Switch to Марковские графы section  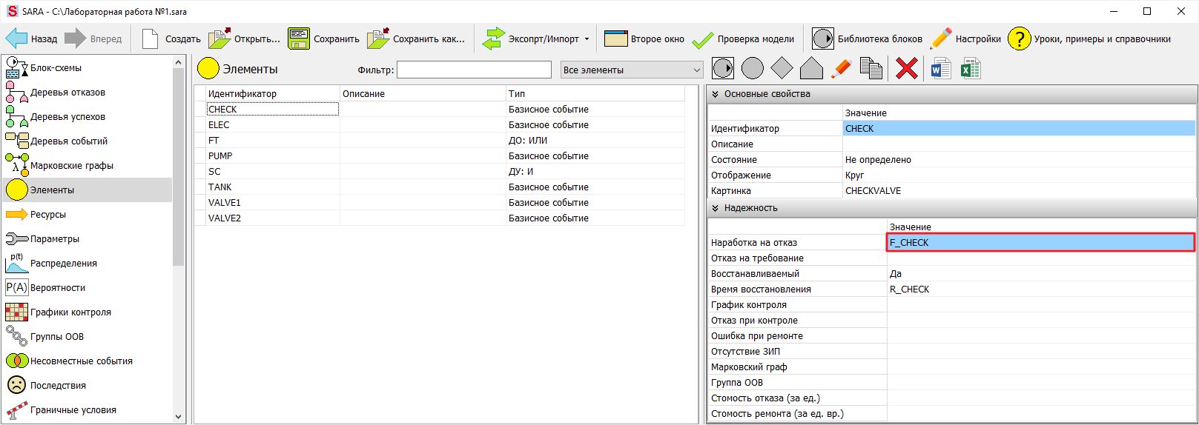pyautogui.click(x=71, y=166)
